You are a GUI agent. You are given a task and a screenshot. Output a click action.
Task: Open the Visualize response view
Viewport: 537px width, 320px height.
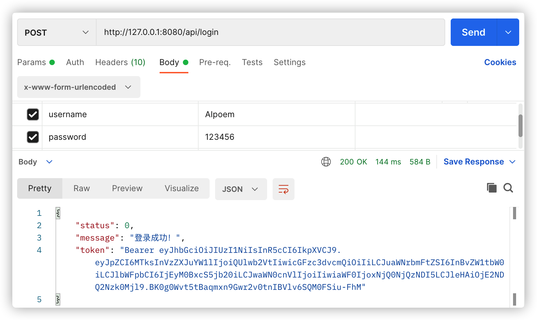[182, 188]
